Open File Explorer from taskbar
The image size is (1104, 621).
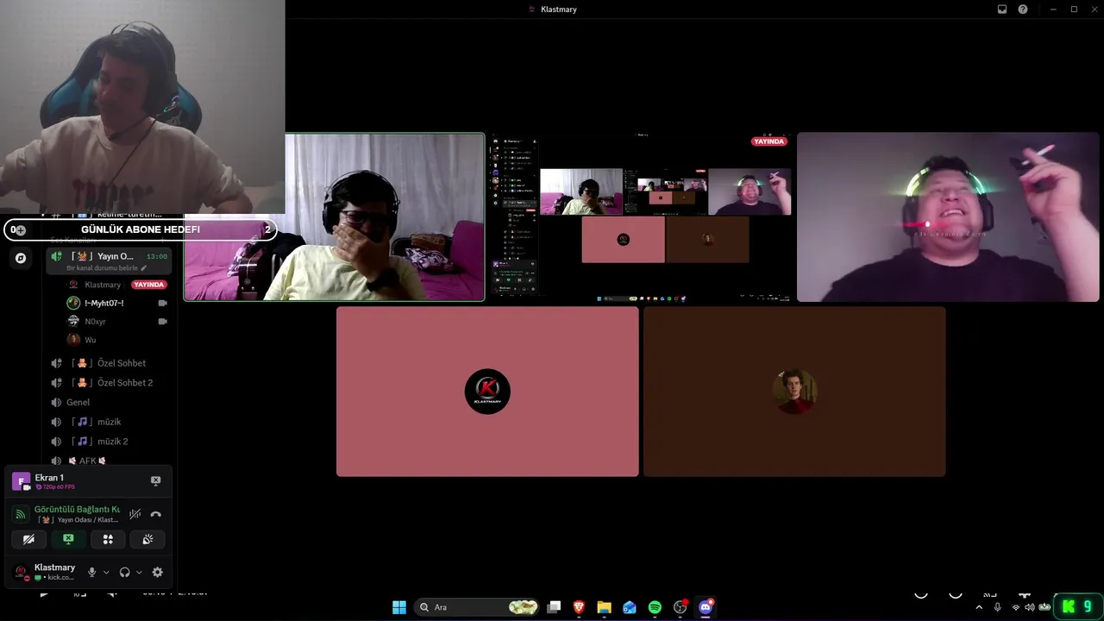coord(605,607)
